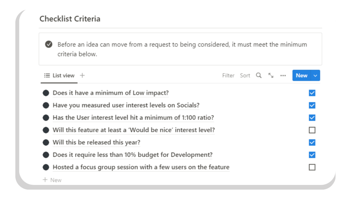
Task: Add a new view with plus icon
Action: pos(82,75)
